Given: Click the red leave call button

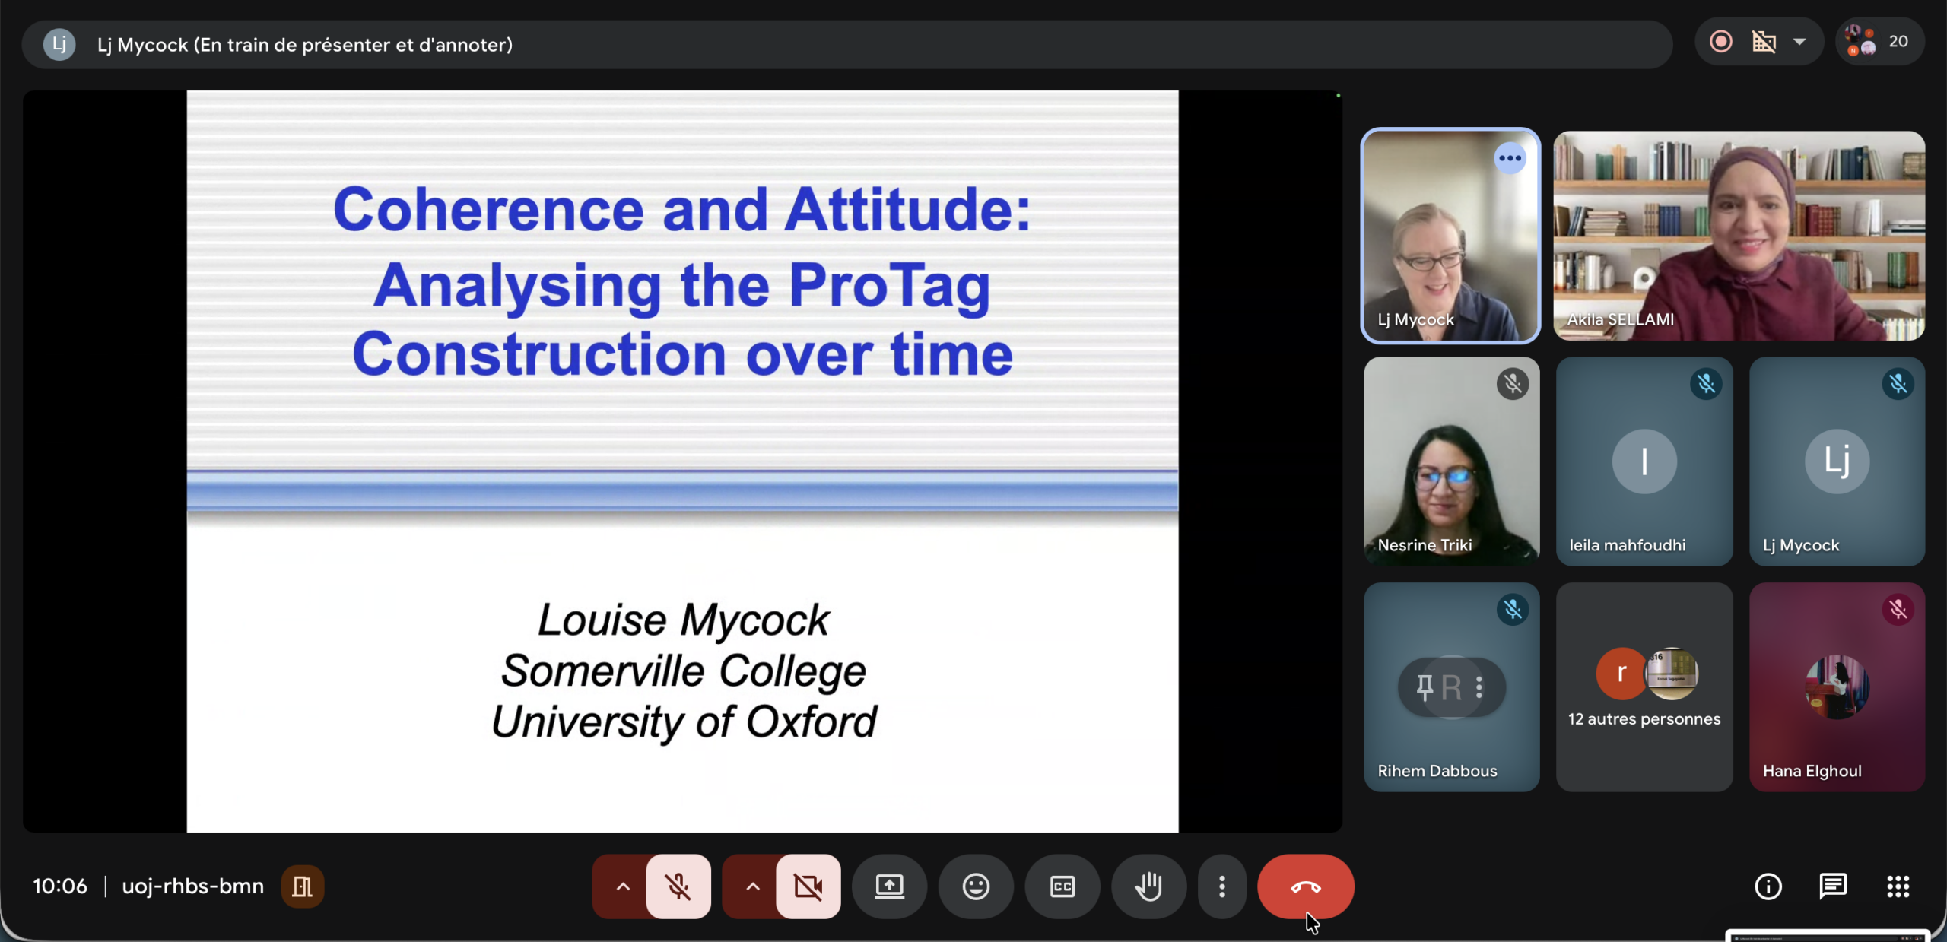Looking at the screenshot, I should point(1305,886).
